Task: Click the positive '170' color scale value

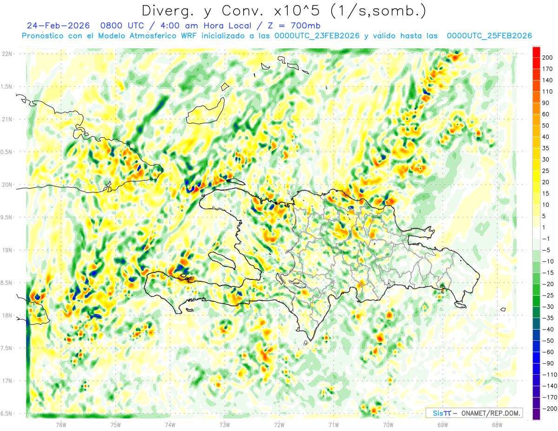Action: (x=548, y=69)
